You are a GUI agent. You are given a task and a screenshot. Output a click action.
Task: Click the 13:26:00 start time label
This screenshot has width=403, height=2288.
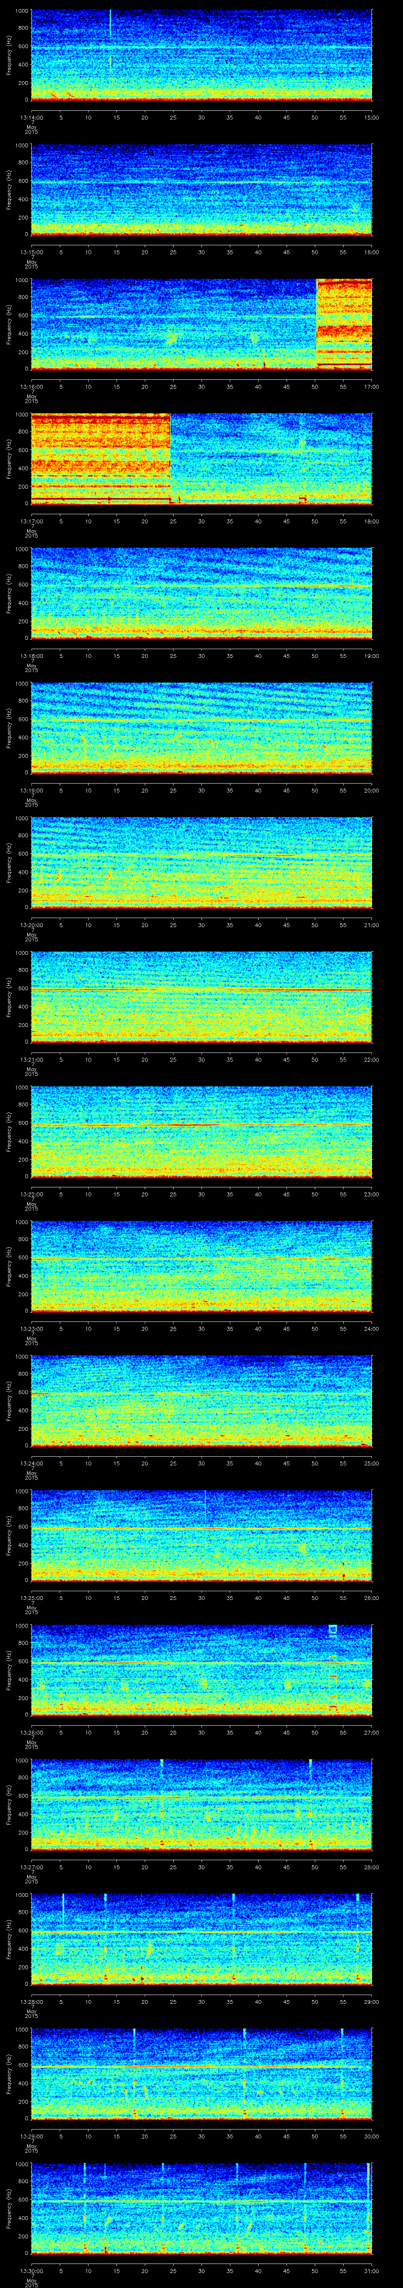coord(32,1732)
